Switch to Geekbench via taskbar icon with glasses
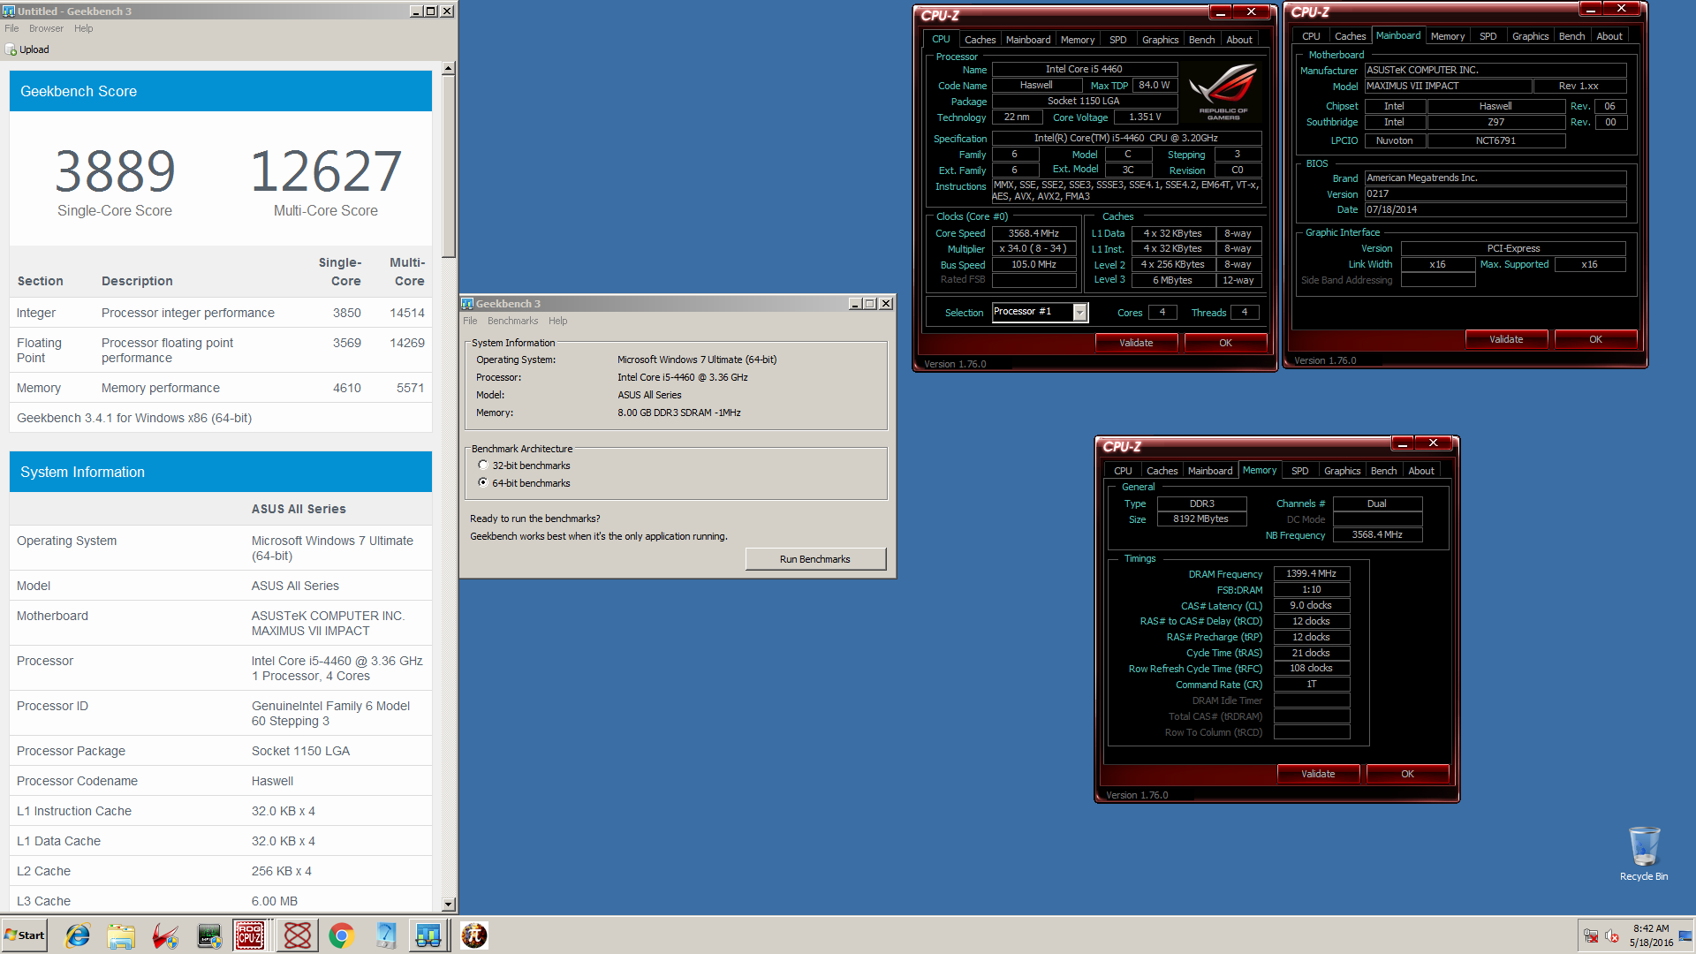Screen dimensions: 1696x954 click(428, 935)
